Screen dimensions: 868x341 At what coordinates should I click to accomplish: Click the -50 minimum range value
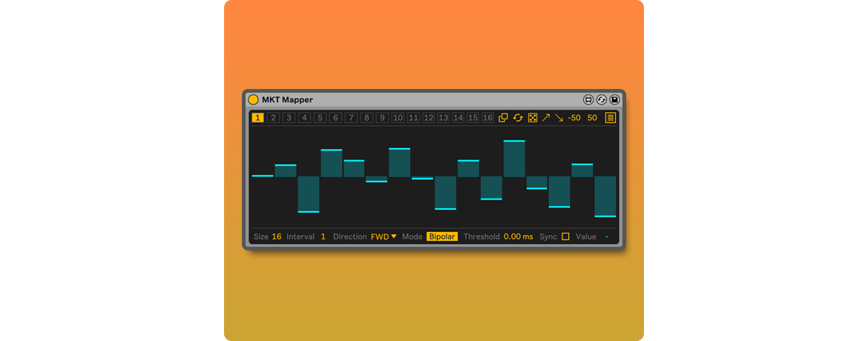574,118
